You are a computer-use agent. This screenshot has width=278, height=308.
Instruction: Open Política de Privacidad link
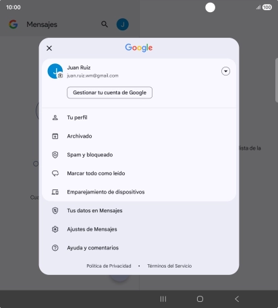109,266
